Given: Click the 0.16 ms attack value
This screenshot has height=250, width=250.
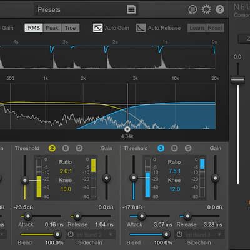Looking at the screenshot, I should pyautogui.click(x=54, y=224).
